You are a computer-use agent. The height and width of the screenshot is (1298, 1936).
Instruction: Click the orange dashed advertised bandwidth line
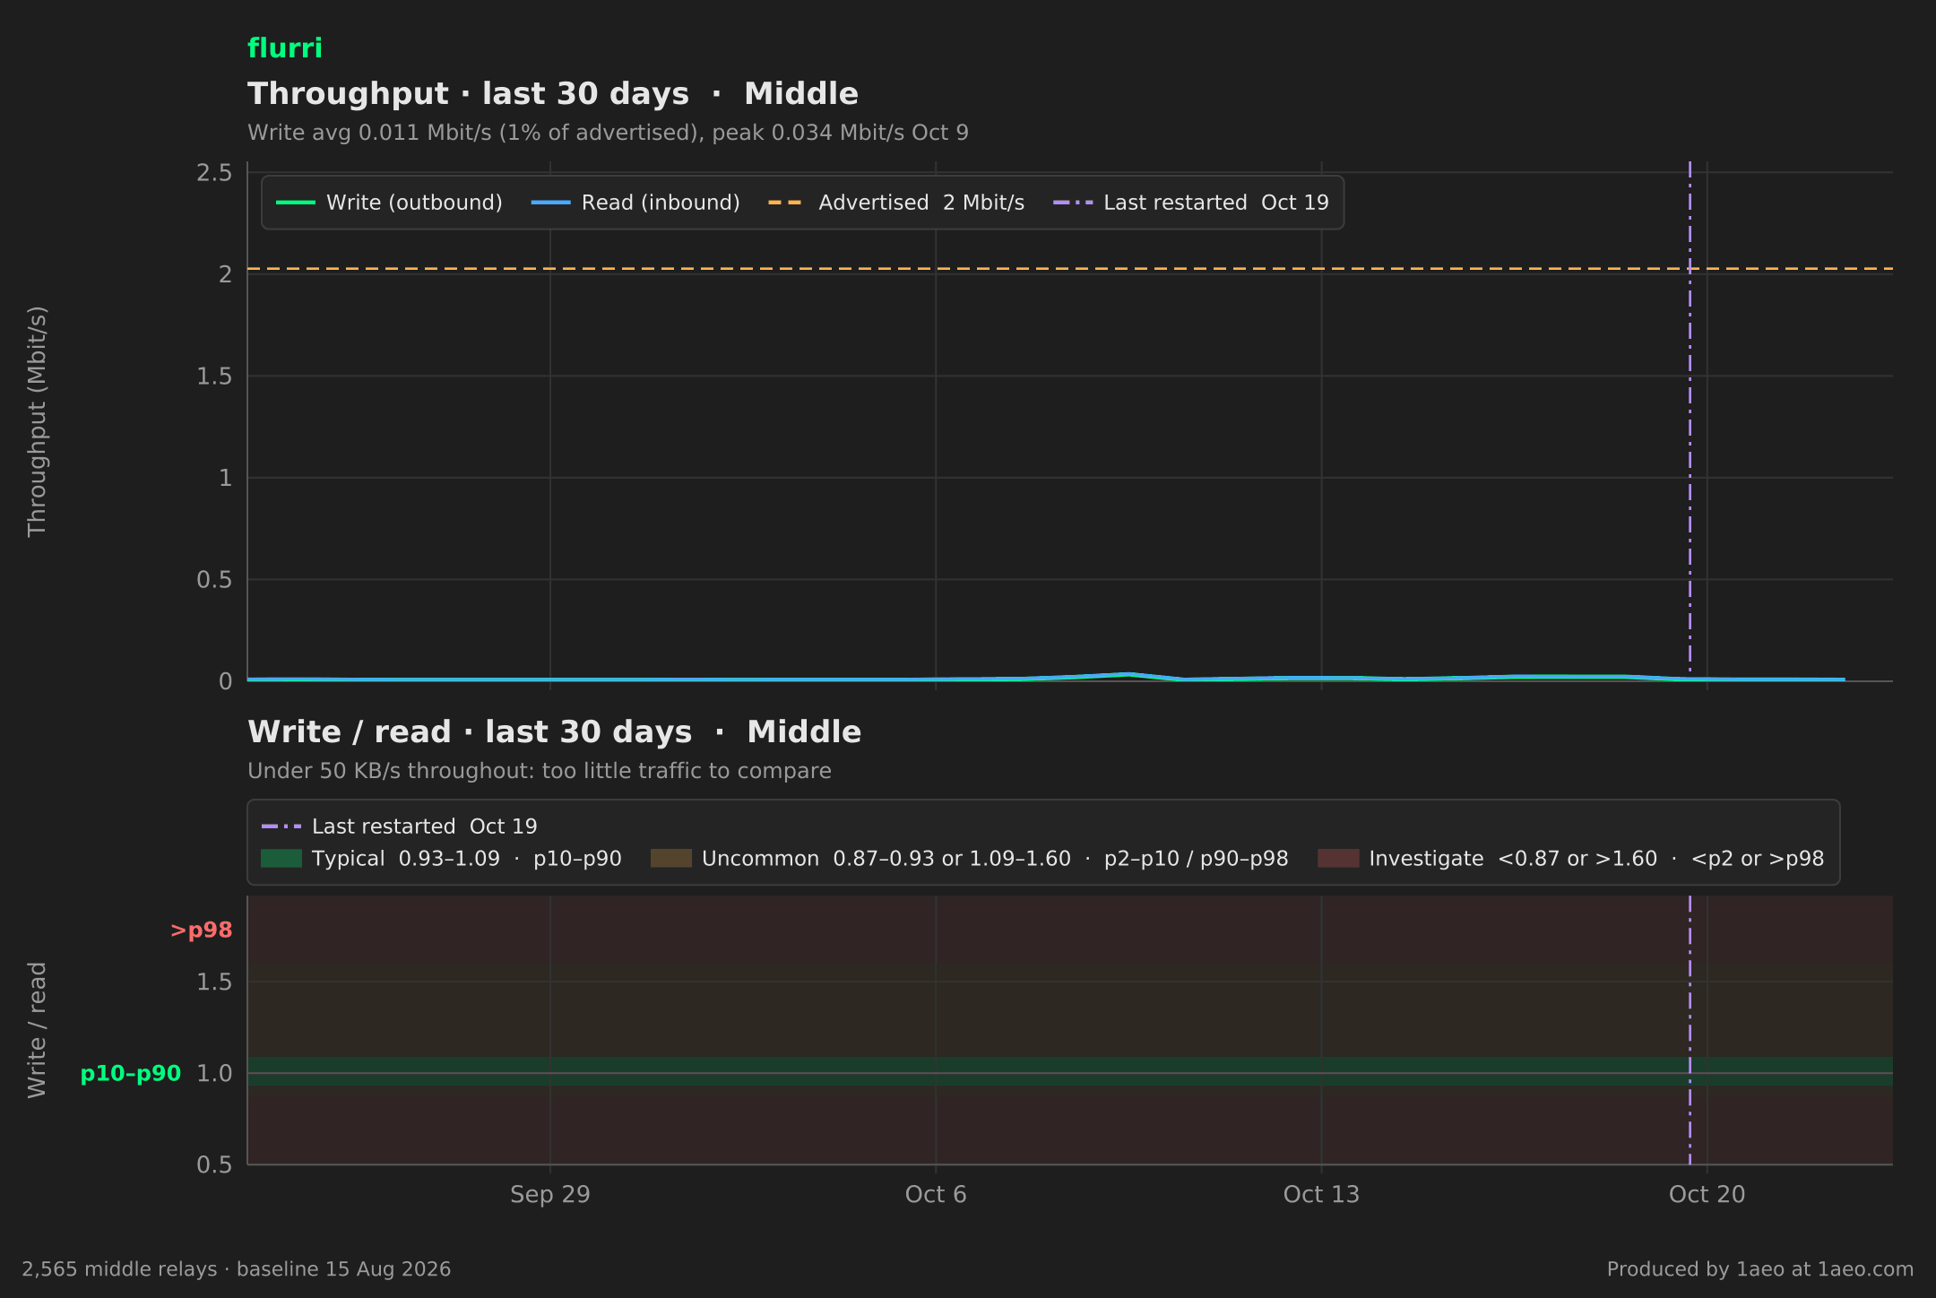tap(1070, 269)
